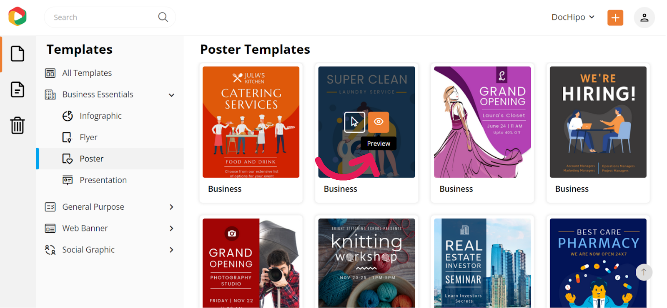The image size is (667, 308).
Task: Click Business label under Super Clean poster
Action: 341,189
